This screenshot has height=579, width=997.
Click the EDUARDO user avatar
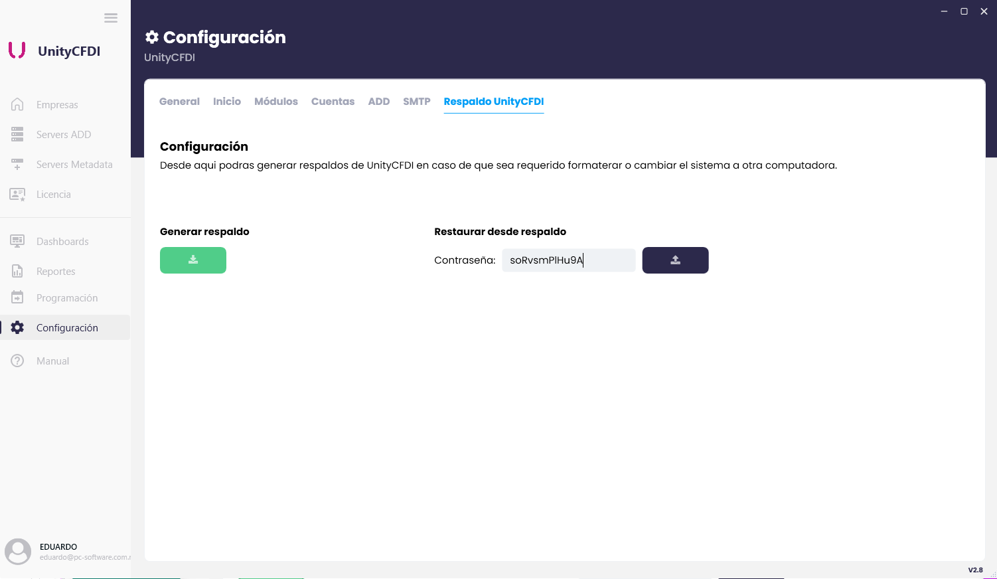[18, 552]
